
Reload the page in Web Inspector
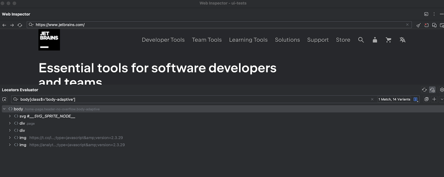[x=20, y=25]
